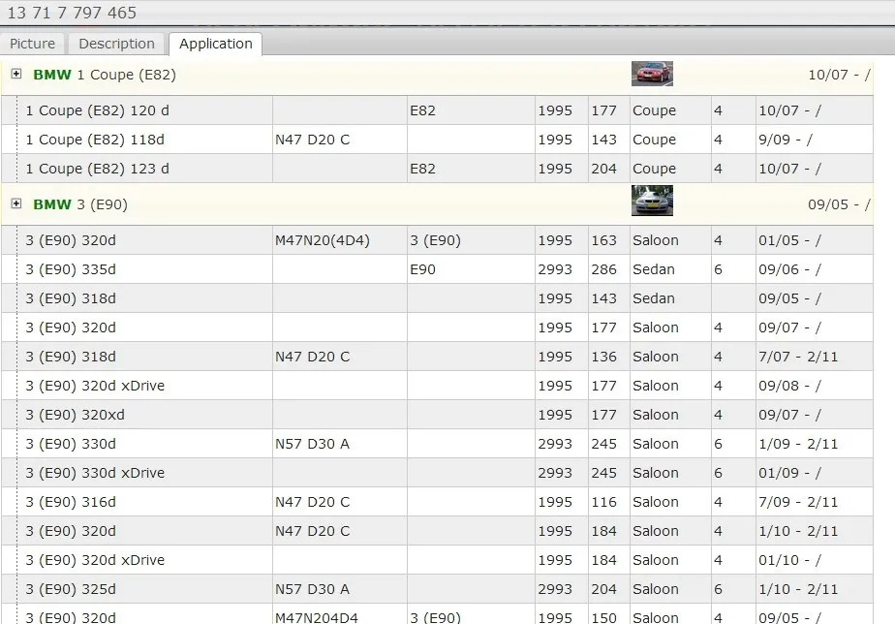Click the 09/05 - / date in BMW 3 header
The width and height of the screenshot is (895, 624).
[839, 204]
